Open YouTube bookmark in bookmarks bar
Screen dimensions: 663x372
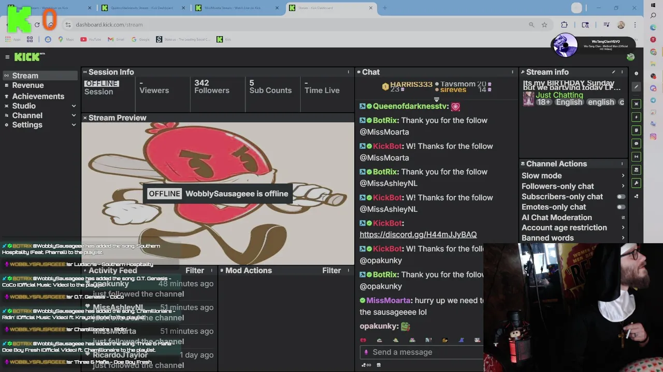click(91, 39)
